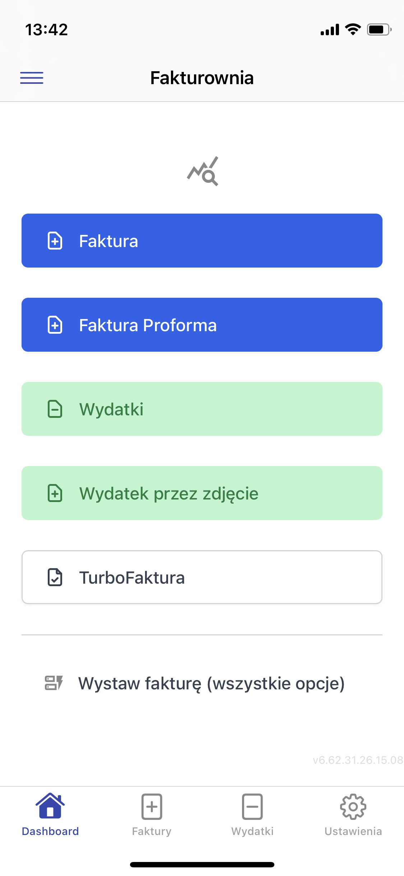Switch to the Faktury tab

click(152, 815)
